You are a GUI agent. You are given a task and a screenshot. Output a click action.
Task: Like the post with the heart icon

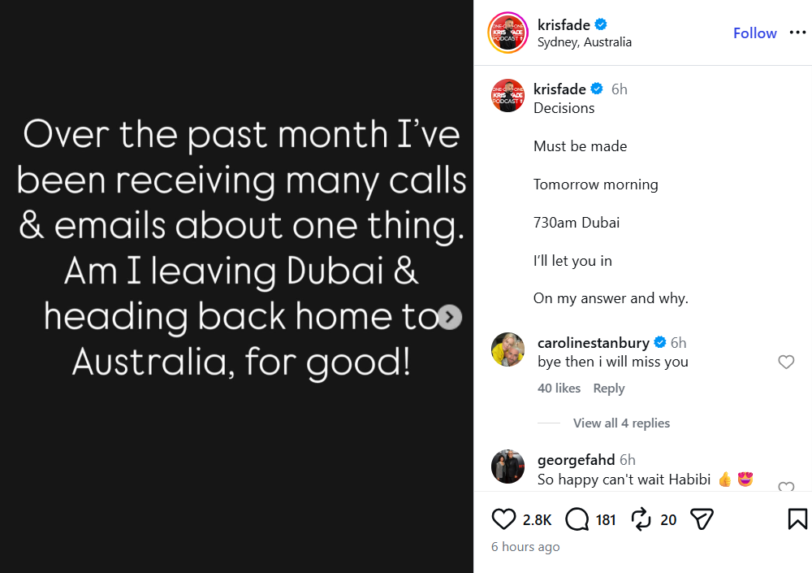(x=503, y=519)
